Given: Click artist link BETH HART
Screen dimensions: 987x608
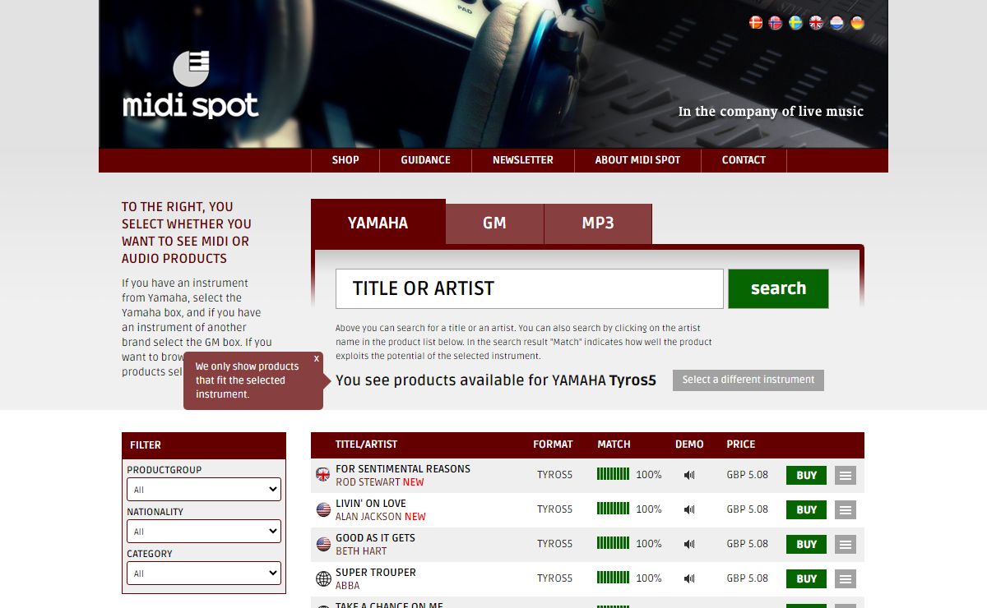Looking at the screenshot, I should [361, 551].
